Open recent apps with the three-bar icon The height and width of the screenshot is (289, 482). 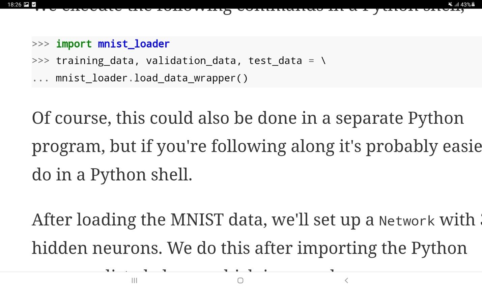point(134,280)
